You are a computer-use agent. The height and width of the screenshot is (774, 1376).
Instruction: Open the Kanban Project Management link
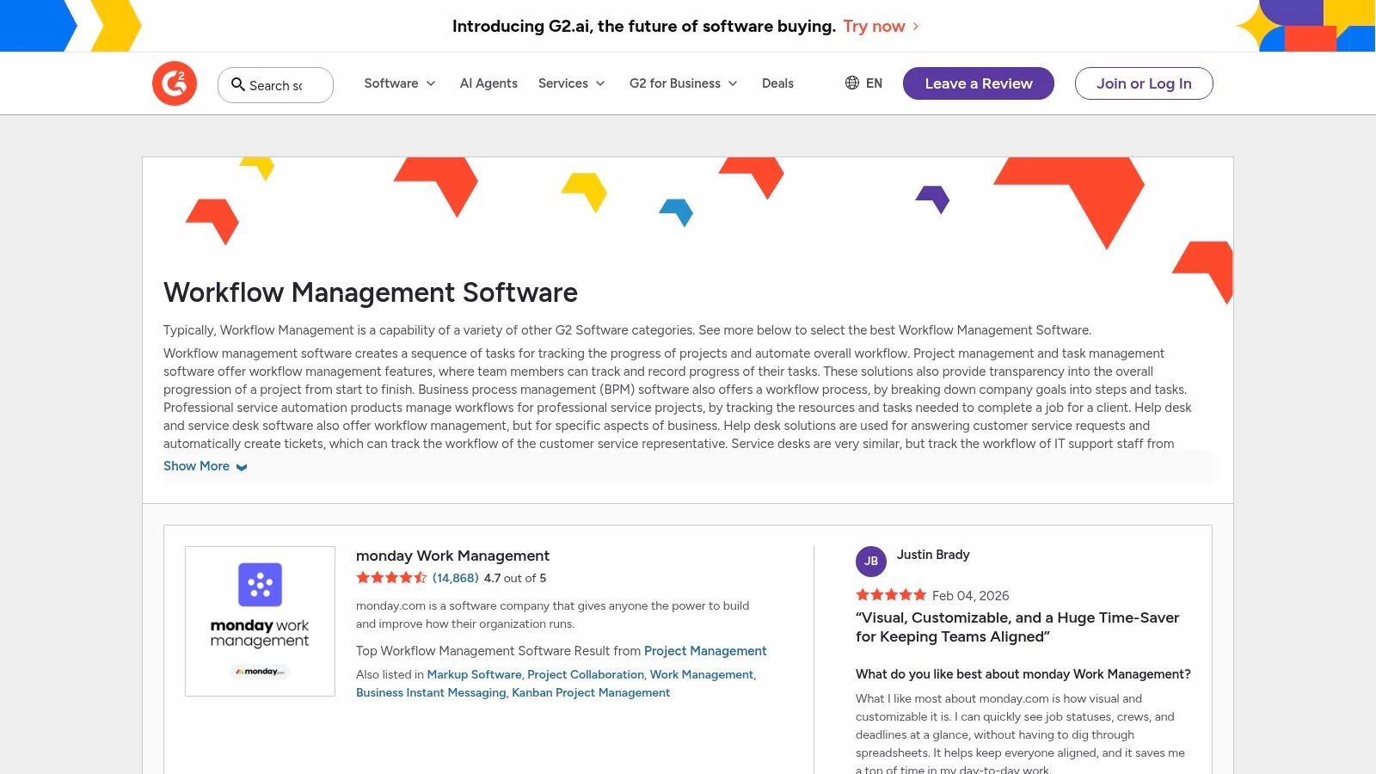(590, 692)
